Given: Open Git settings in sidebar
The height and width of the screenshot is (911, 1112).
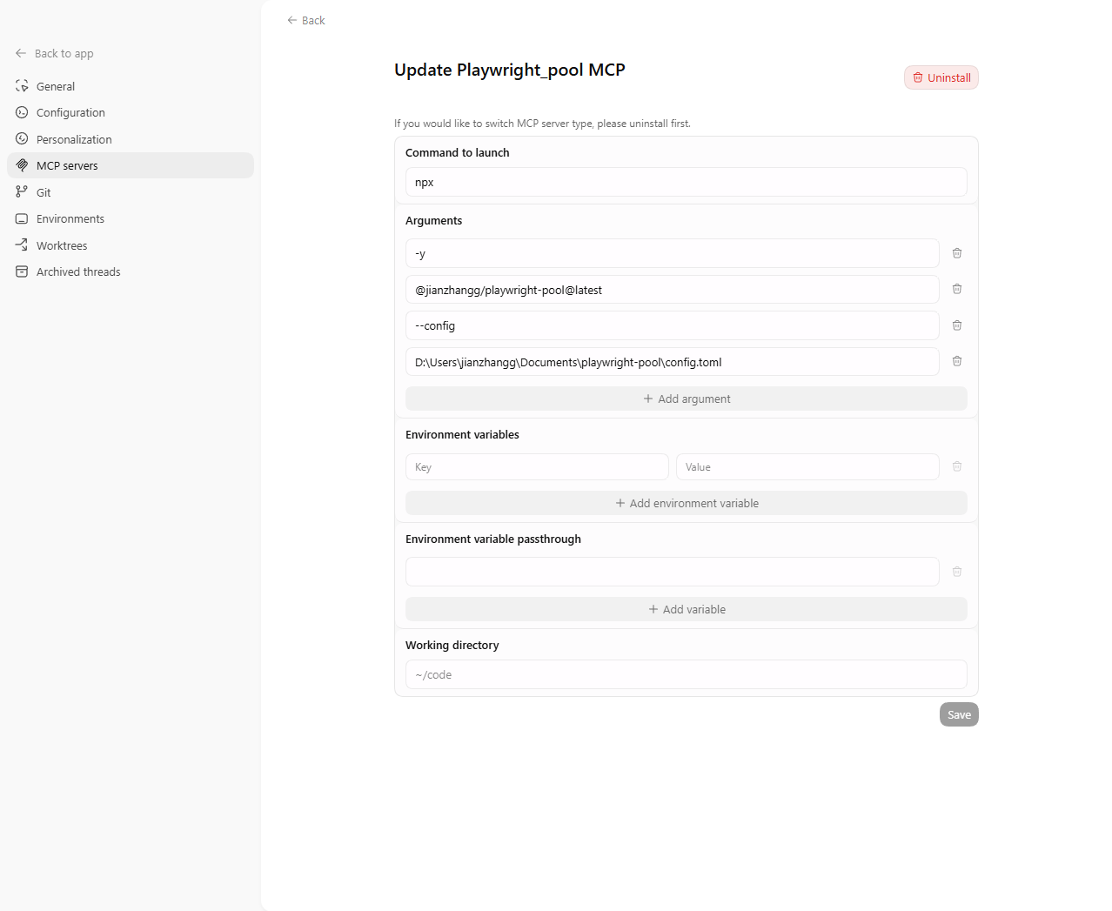Looking at the screenshot, I should point(44,192).
